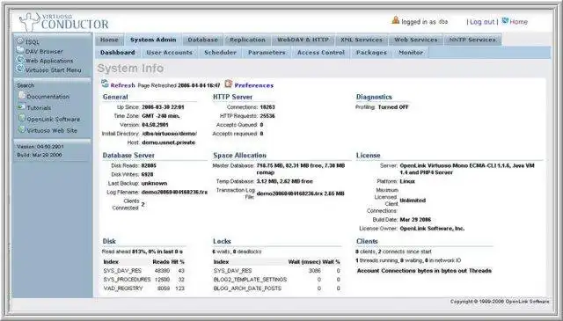Open the Virtuoso Web Site link

52,131
